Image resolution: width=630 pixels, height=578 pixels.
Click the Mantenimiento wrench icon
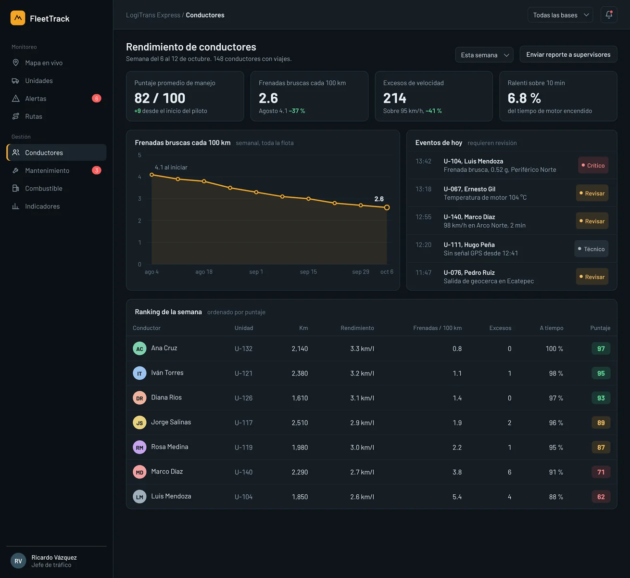pos(16,170)
